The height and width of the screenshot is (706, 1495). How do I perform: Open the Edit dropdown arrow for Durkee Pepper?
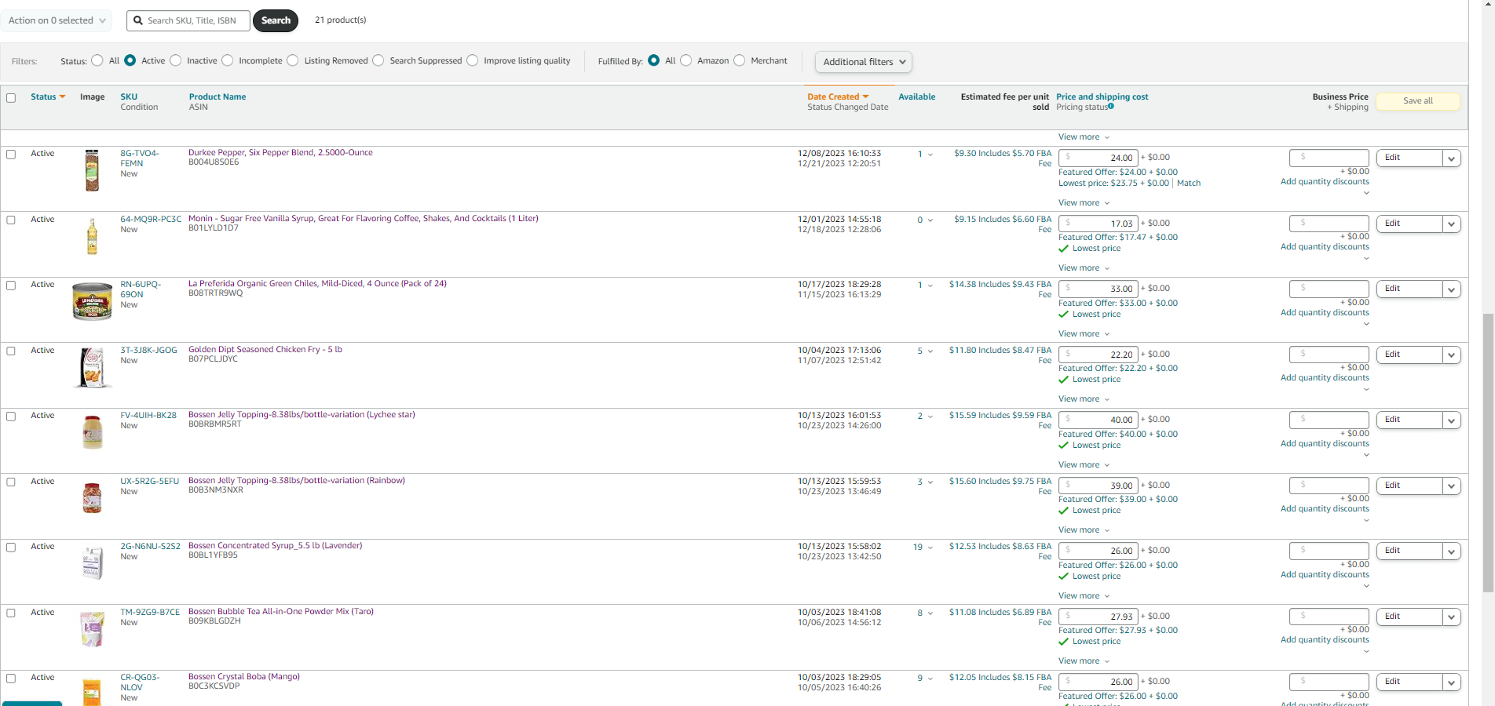click(1452, 158)
